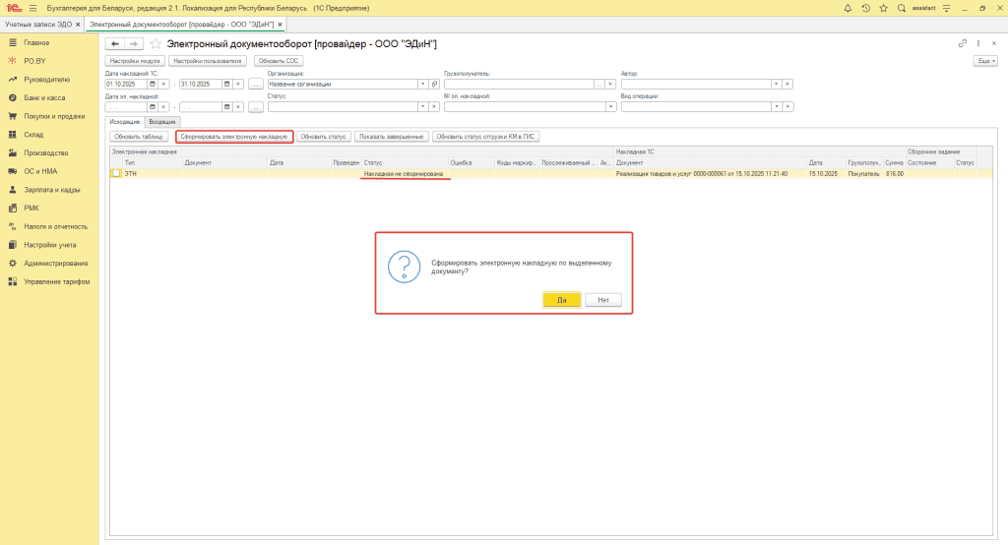Confirm the dialog with Да
The width and height of the screenshot is (1008, 545).
561,300
